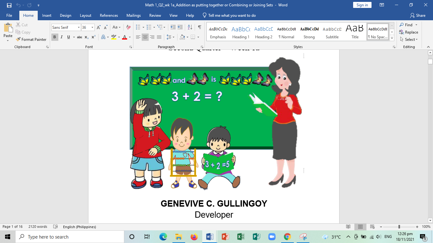
Task: Apply subscript formatting
Action: (87, 37)
